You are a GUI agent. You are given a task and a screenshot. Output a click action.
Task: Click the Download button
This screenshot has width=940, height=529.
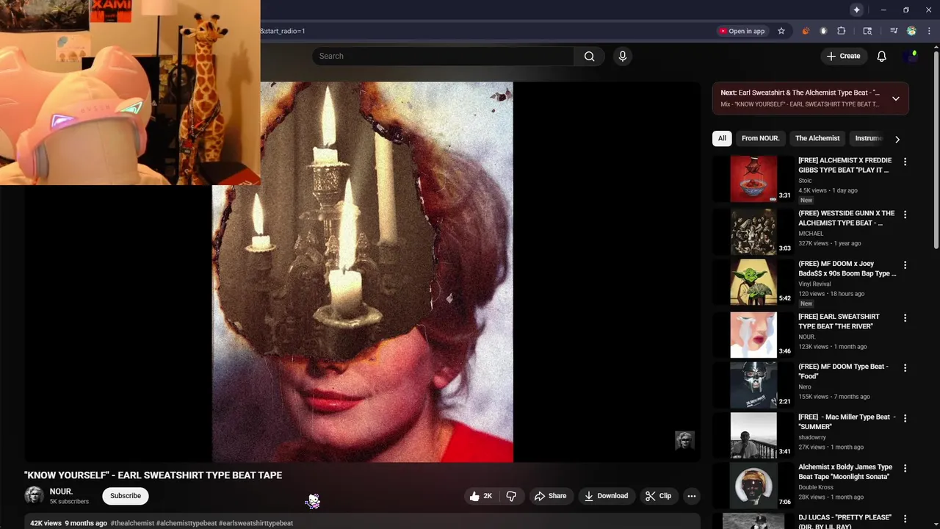click(606, 496)
